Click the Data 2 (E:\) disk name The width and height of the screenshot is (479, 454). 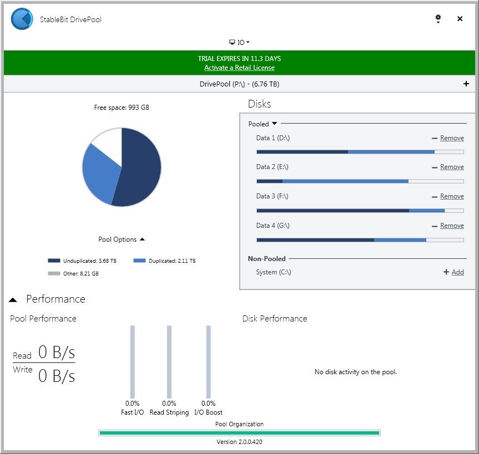pyautogui.click(x=272, y=167)
